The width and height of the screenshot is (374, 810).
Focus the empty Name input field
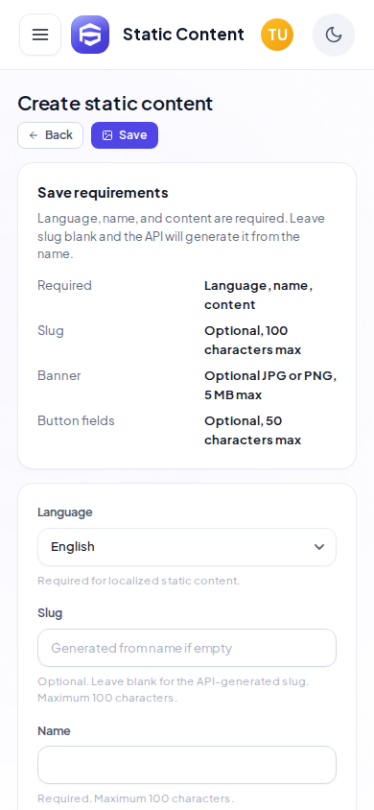point(187,765)
